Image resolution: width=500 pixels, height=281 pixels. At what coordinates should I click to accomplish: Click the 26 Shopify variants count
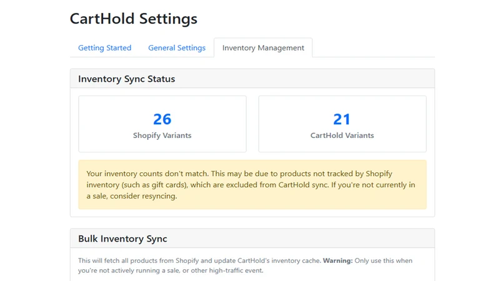(x=162, y=119)
